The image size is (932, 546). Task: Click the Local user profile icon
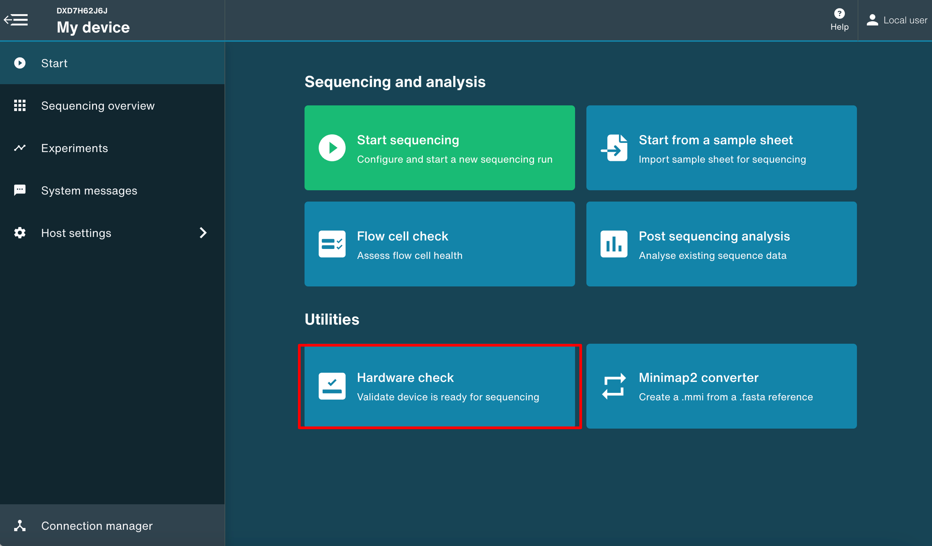tap(872, 20)
